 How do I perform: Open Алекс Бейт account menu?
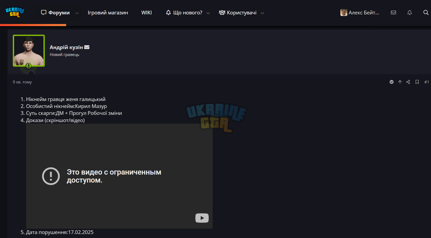click(x=360, y=13)
